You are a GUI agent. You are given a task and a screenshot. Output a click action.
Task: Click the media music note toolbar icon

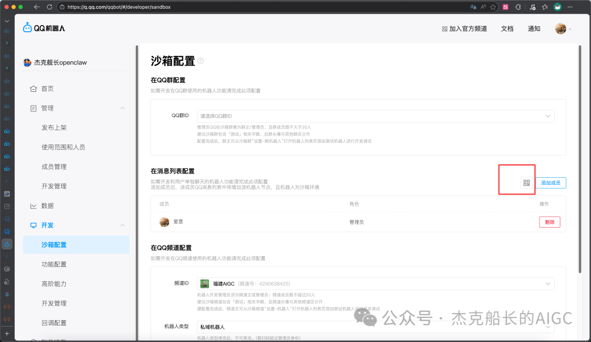[532, 7]
